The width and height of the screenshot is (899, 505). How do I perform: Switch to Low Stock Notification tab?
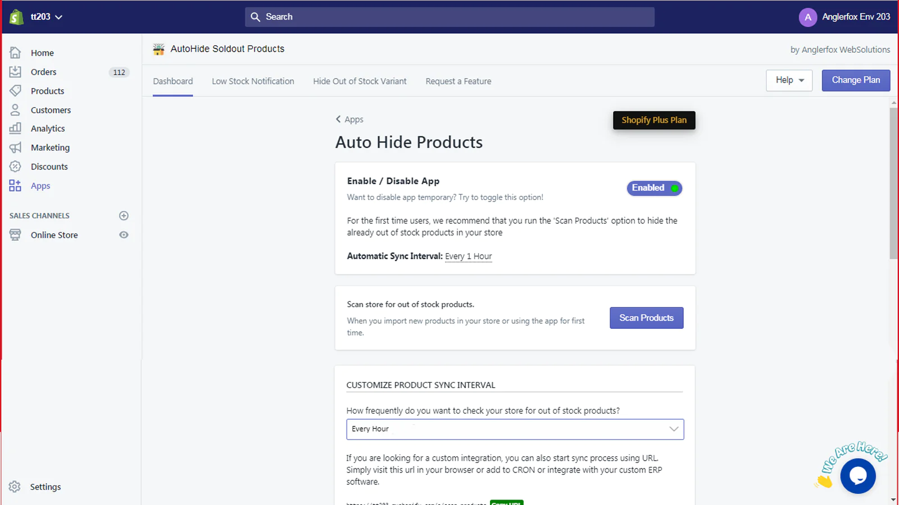coord(253,81)
